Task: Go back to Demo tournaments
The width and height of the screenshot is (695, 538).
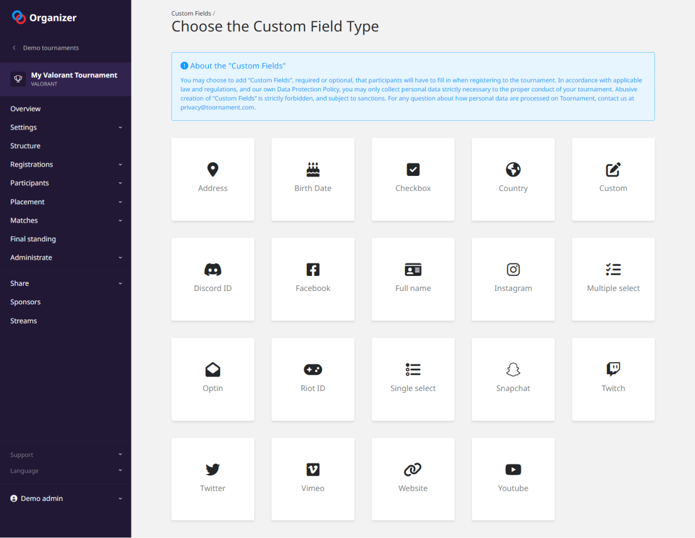Action: tap(50, 48)
